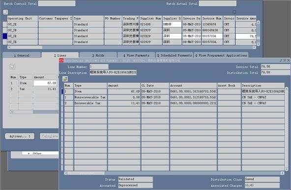This screenshot has width=291, height=190.
Task: Click the Calculate Tax button
Action: tap(49, 136)
